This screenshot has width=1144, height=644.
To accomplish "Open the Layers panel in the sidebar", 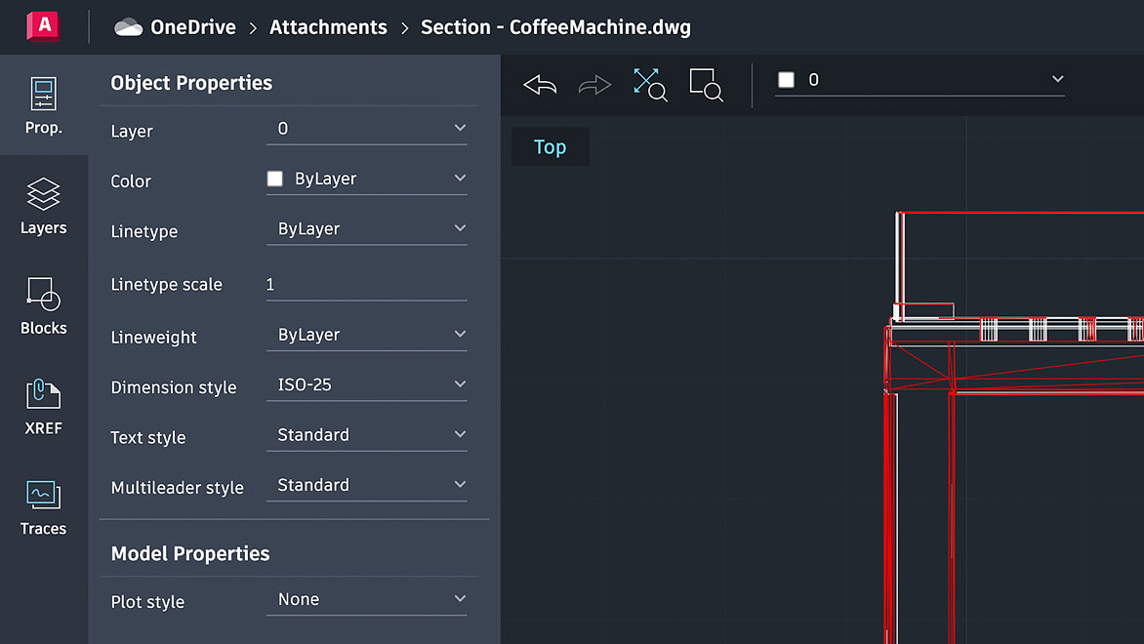I will pos(43,205).
